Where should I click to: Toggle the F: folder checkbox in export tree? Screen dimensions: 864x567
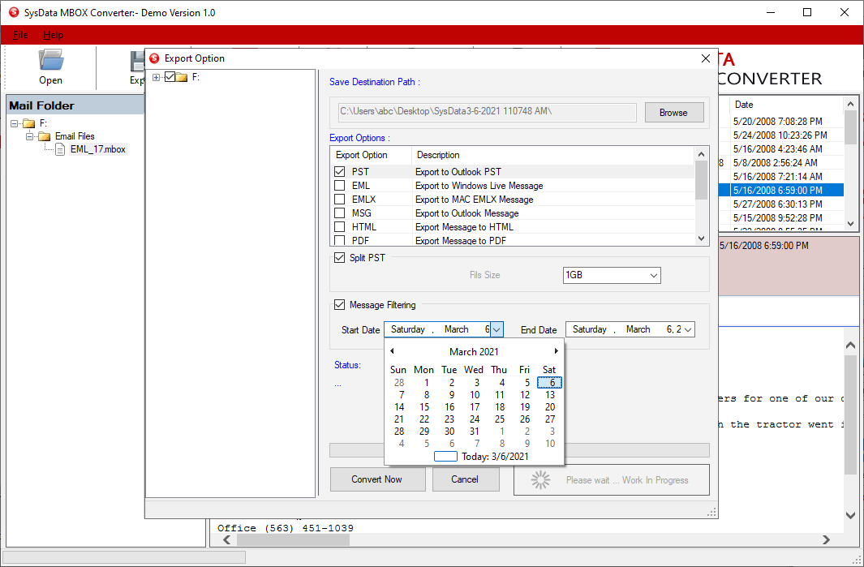[x=170, y=77]
